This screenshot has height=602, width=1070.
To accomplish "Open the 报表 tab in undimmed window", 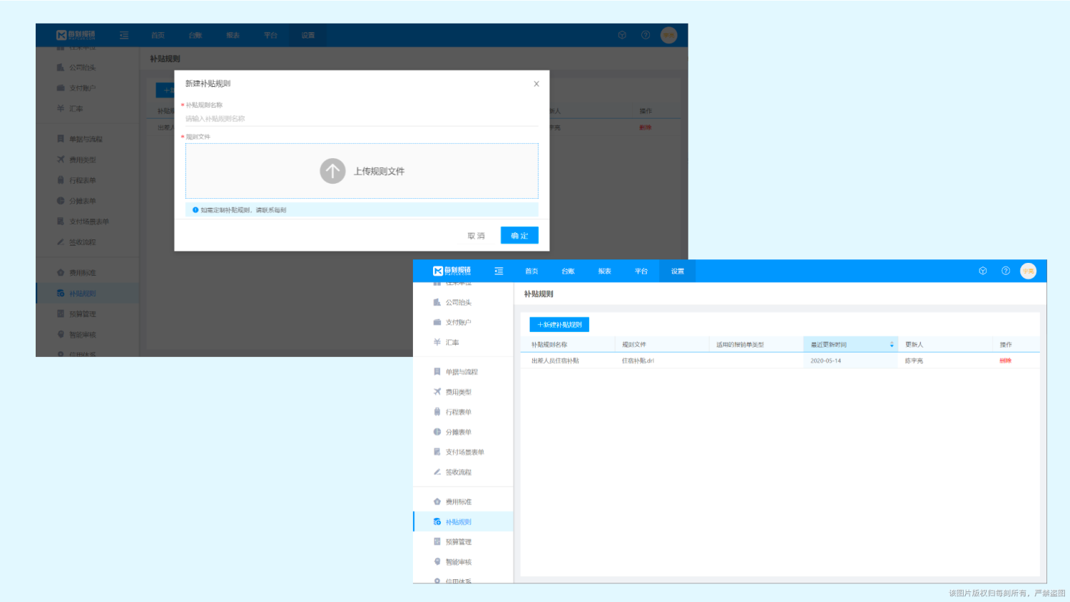I will [604, 271].
